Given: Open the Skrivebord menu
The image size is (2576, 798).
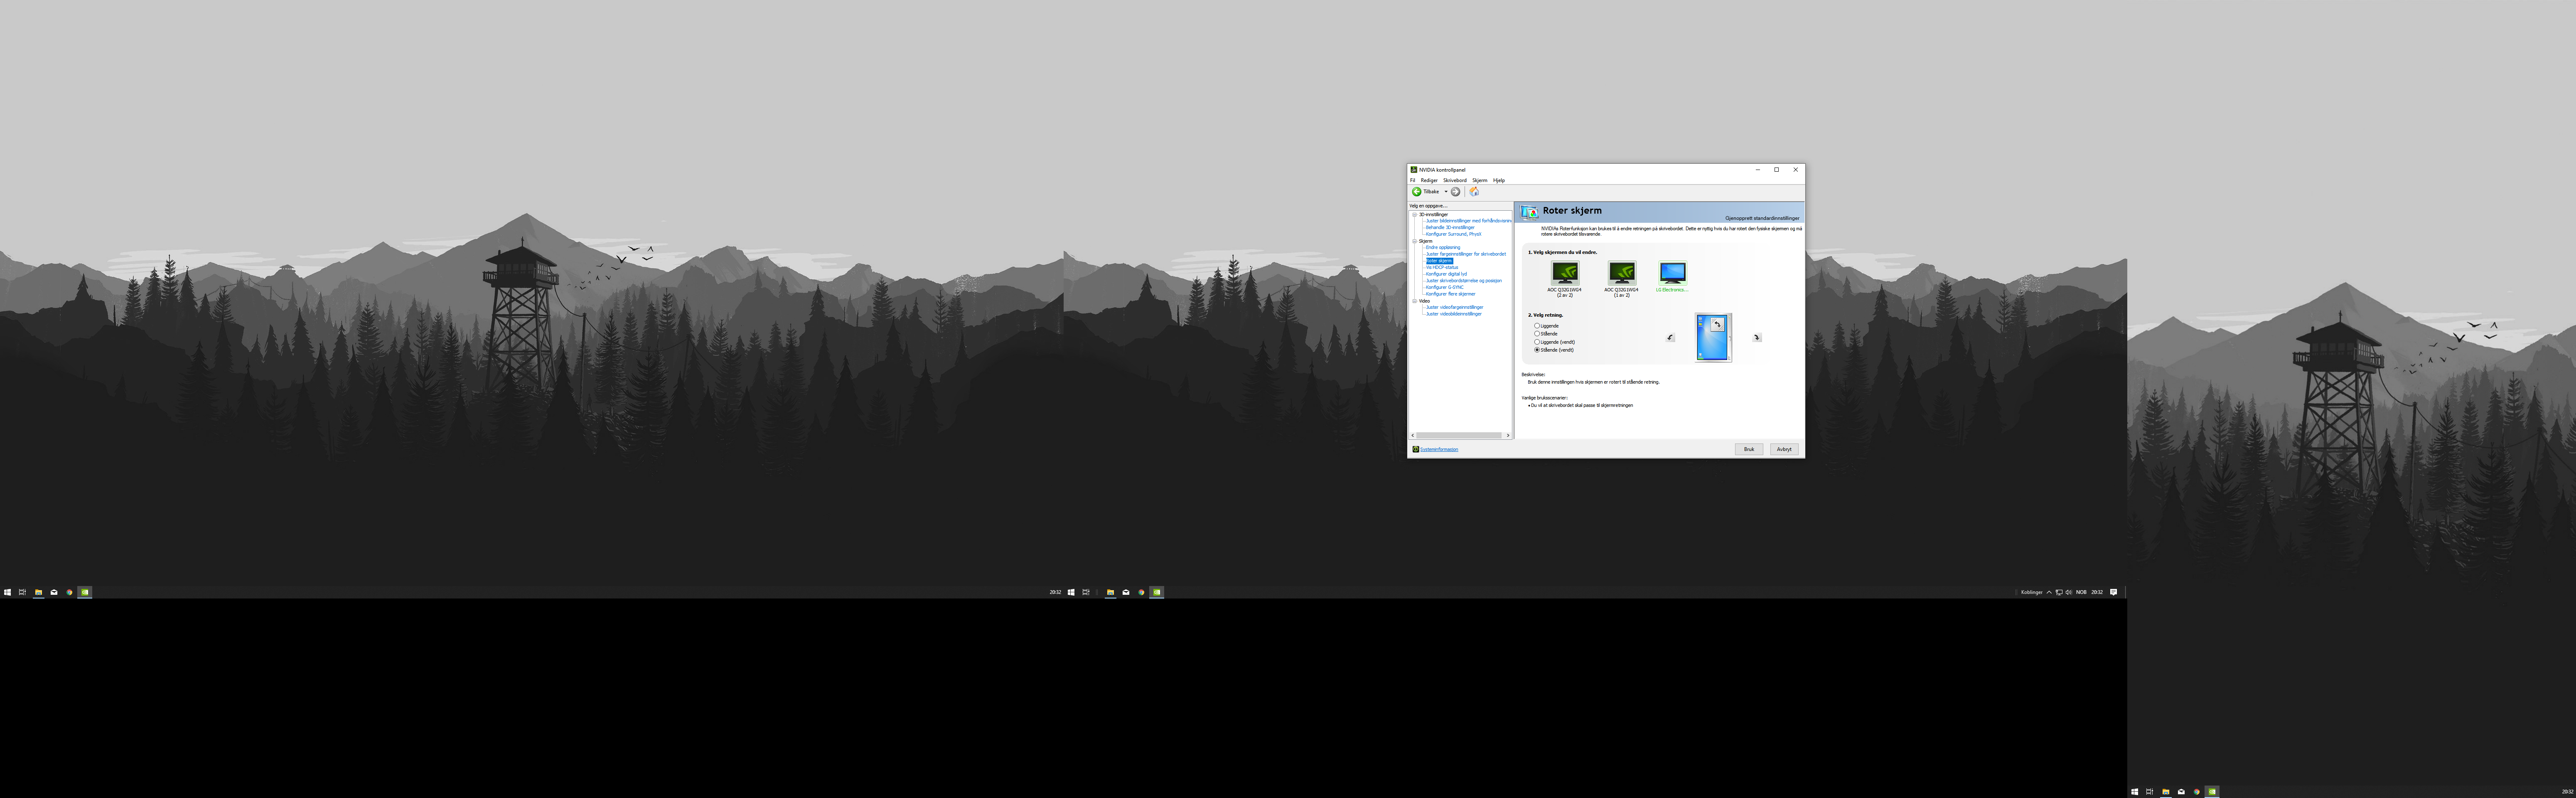Looking at the screenshot, I should coord(1454,181).
